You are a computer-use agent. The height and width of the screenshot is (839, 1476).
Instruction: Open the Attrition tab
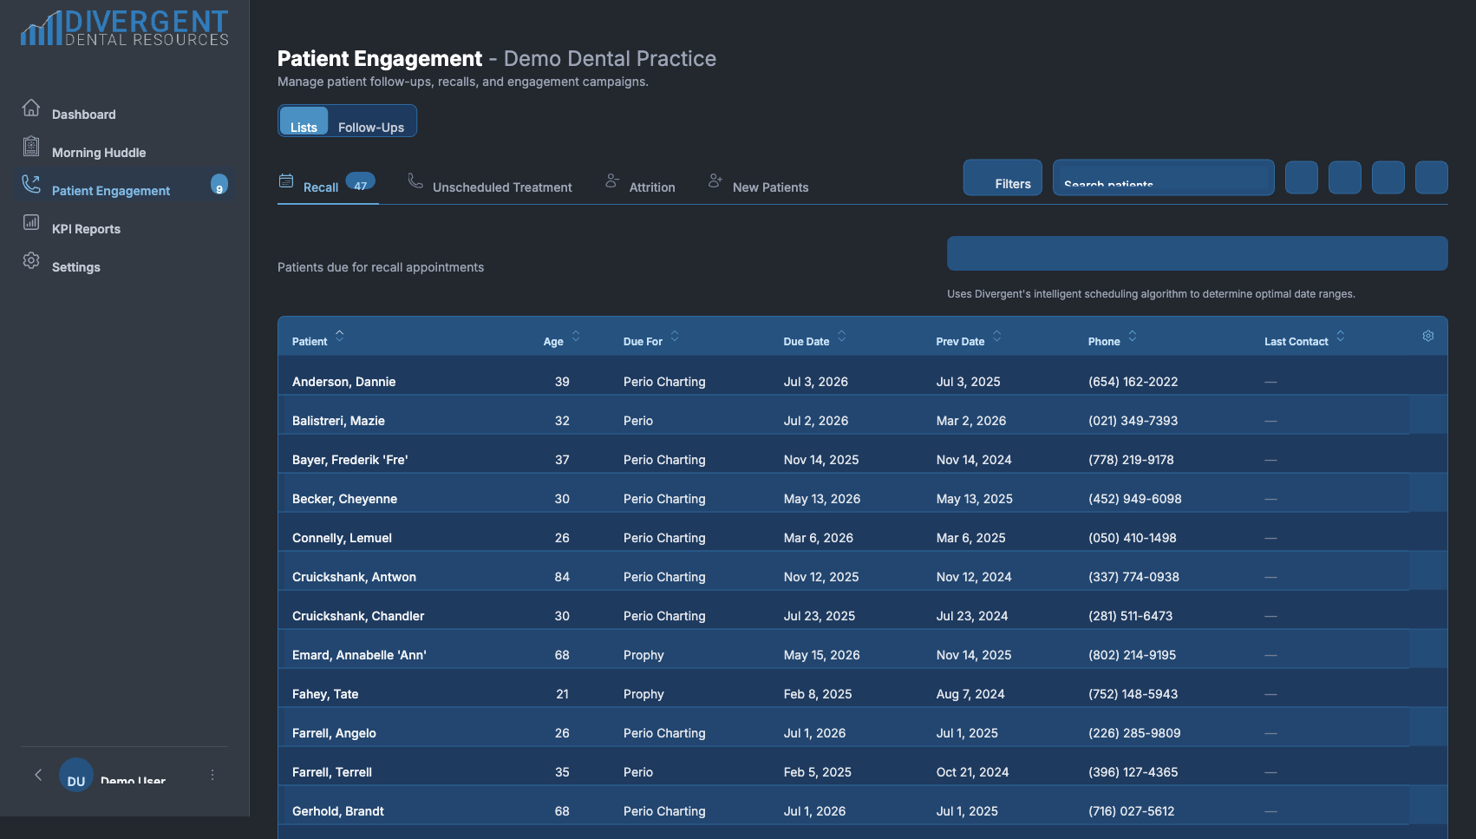[x=640, y=186]
